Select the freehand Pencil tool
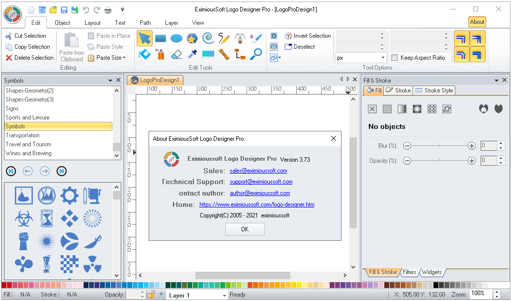This screenshot has height=301, width=511. coord(224,38)
